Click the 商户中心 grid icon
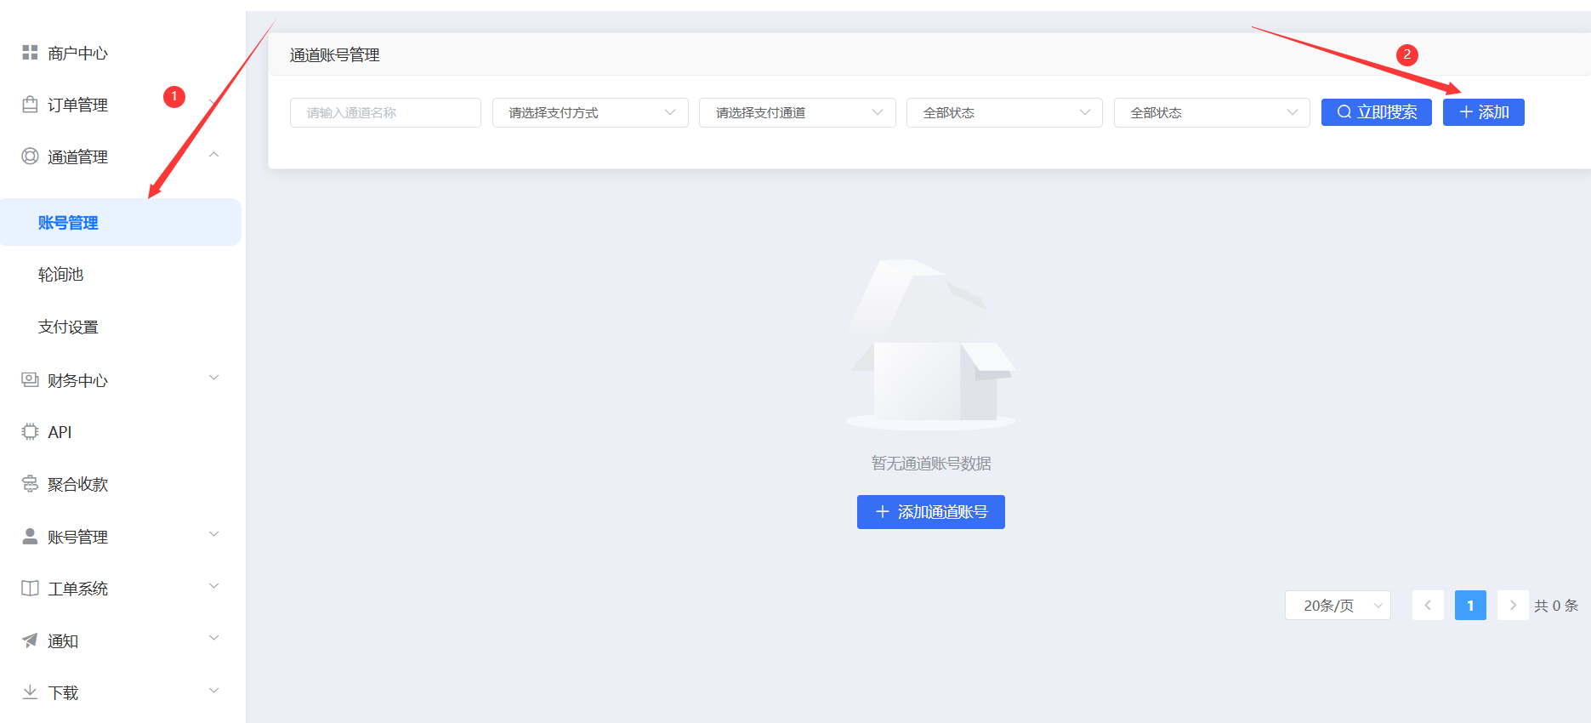 tap(30, 53)
